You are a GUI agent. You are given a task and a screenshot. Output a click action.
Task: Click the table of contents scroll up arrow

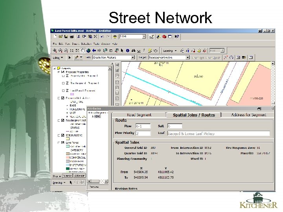[x=110, y=68]
